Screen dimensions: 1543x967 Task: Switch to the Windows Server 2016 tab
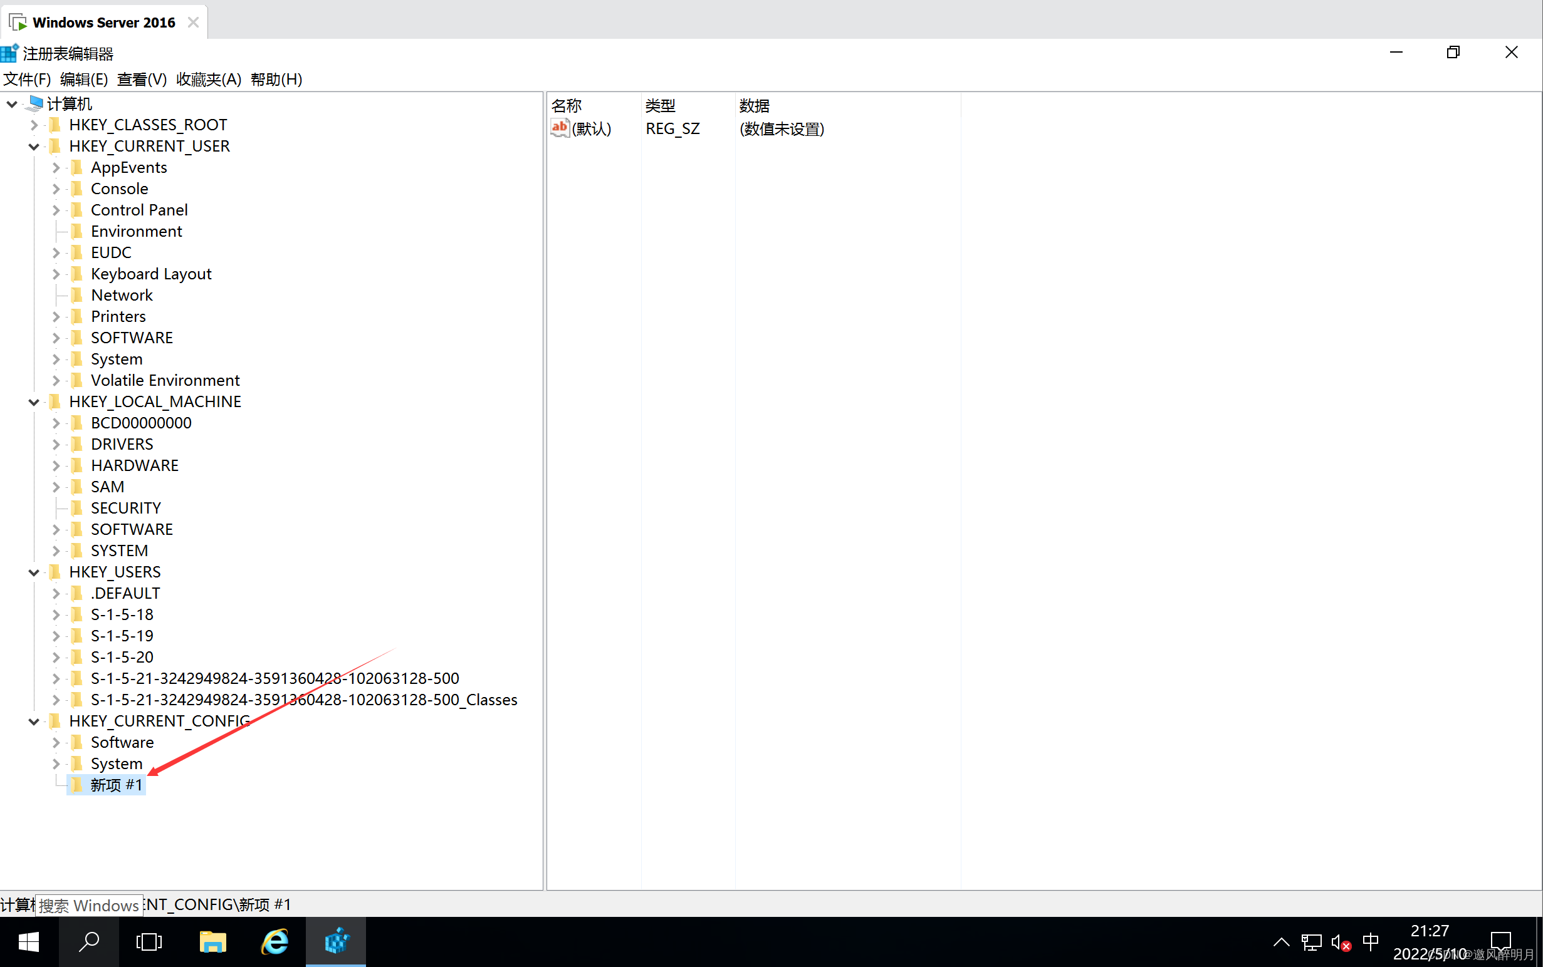point(103,23)
